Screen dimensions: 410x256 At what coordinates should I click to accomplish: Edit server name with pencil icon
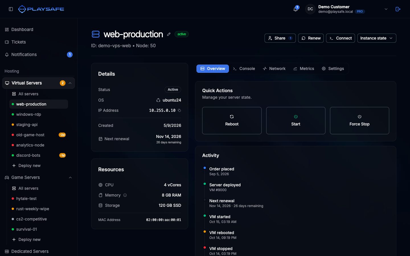click(169, 34)
